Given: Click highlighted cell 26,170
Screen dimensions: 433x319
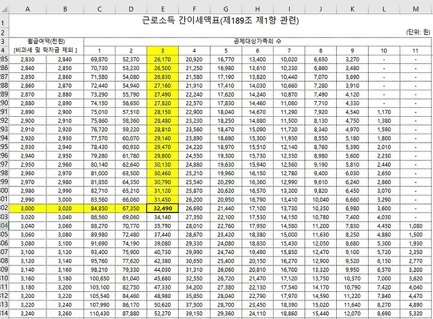Looking at the screenshot, I should [162, 59].
